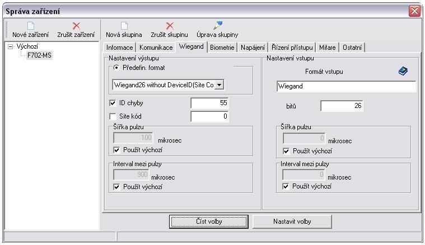Click the Nastavit volby button

(292, 222)
